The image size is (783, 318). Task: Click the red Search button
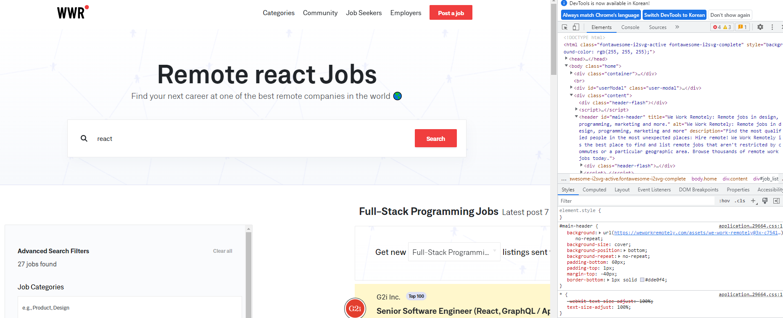(x=436, y=138)
